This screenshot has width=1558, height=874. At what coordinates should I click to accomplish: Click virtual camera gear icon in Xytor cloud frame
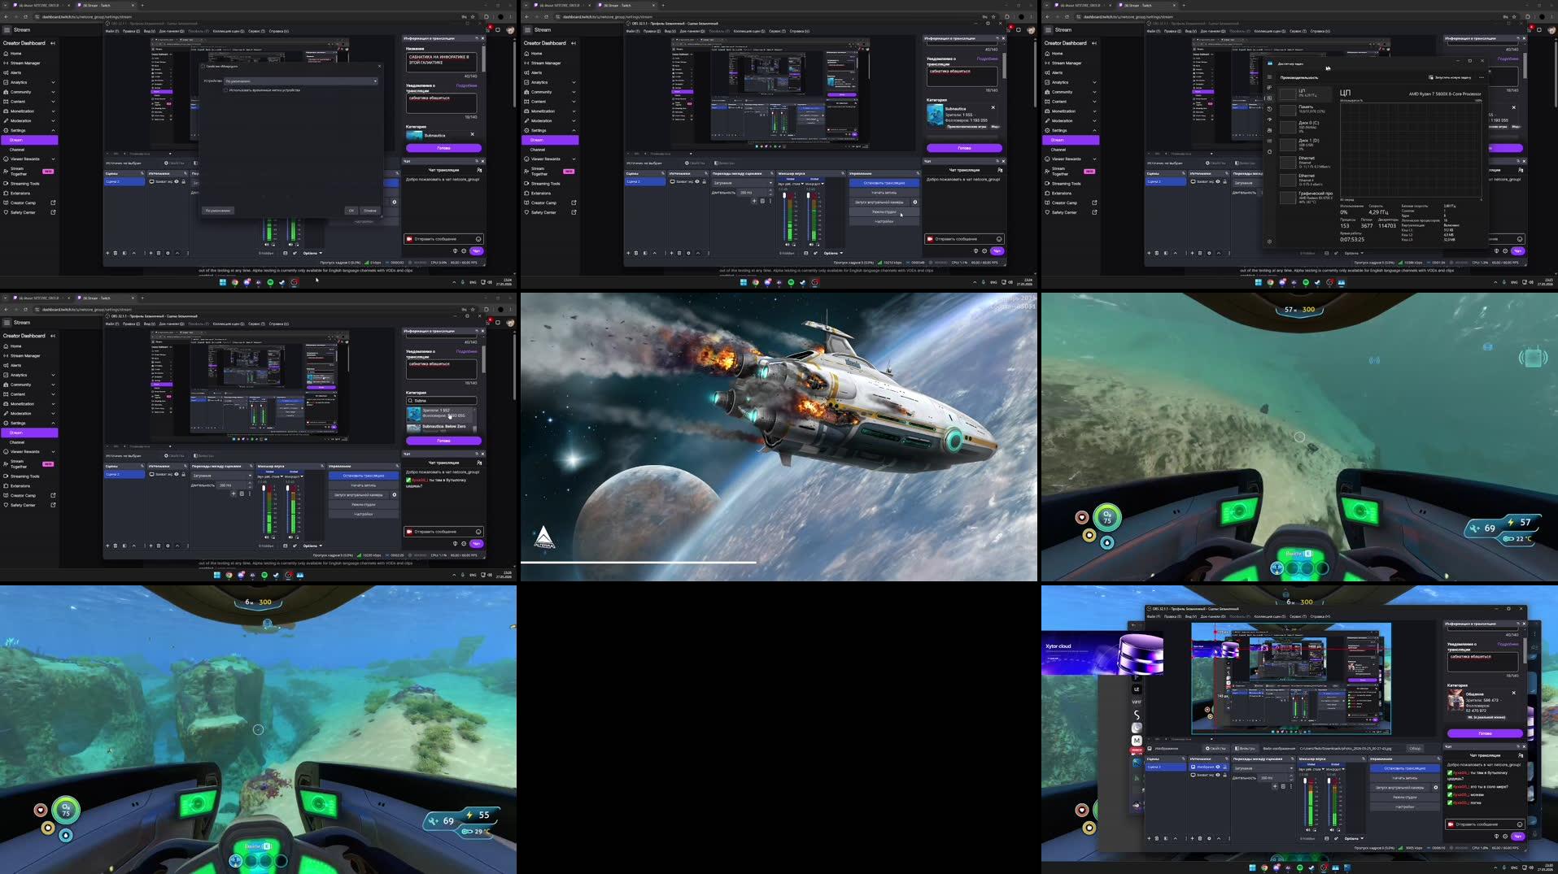(1436, 787)
